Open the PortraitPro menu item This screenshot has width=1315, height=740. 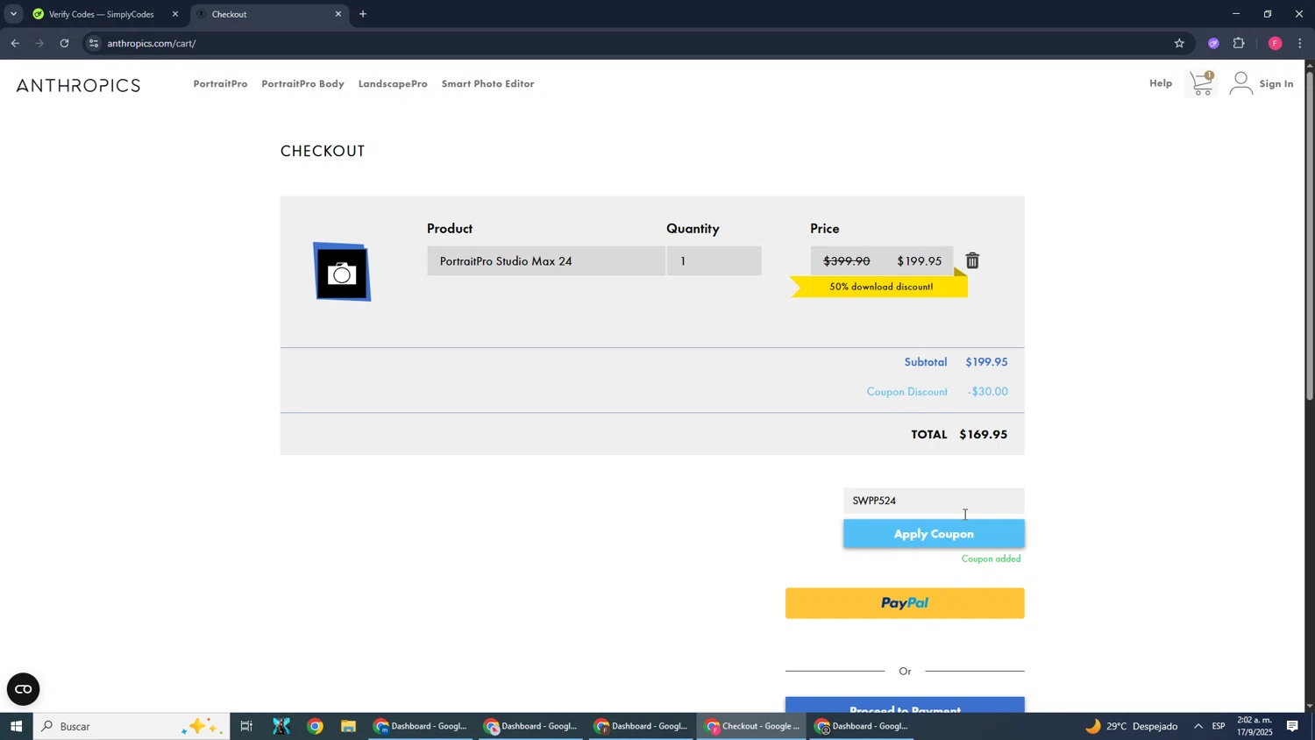pyautogui.click(x=220, y=84)
